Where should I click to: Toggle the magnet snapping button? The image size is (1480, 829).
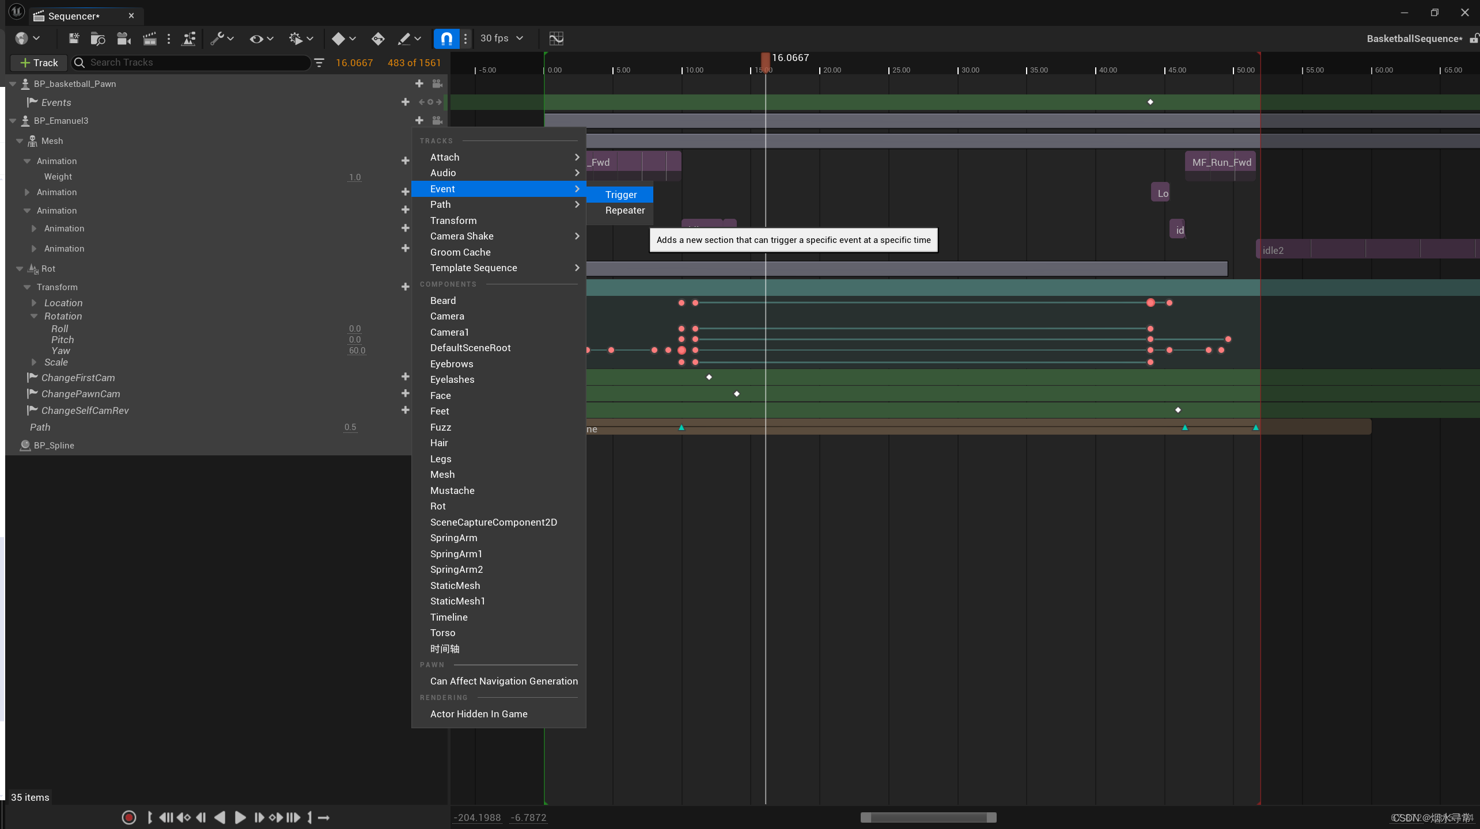click(x=446, y=39)
